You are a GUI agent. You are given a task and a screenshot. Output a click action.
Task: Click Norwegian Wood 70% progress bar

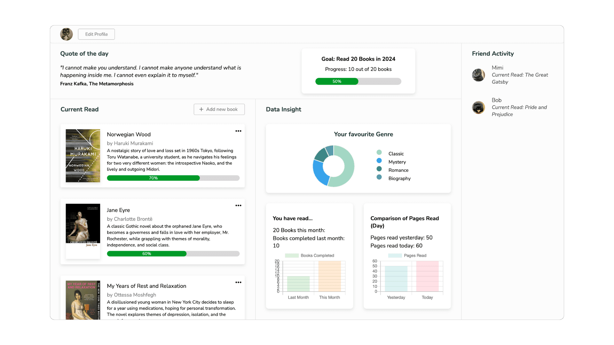pos(173,178)
